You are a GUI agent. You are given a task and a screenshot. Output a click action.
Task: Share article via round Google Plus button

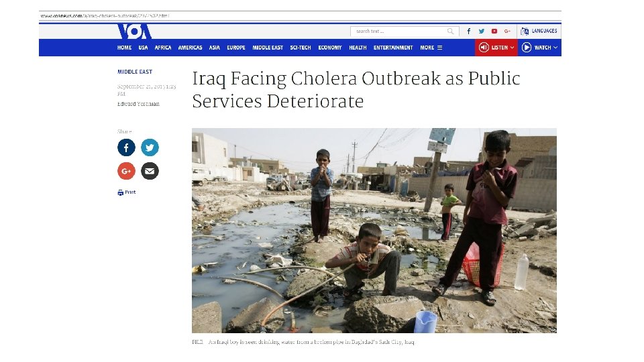point(126,171)
